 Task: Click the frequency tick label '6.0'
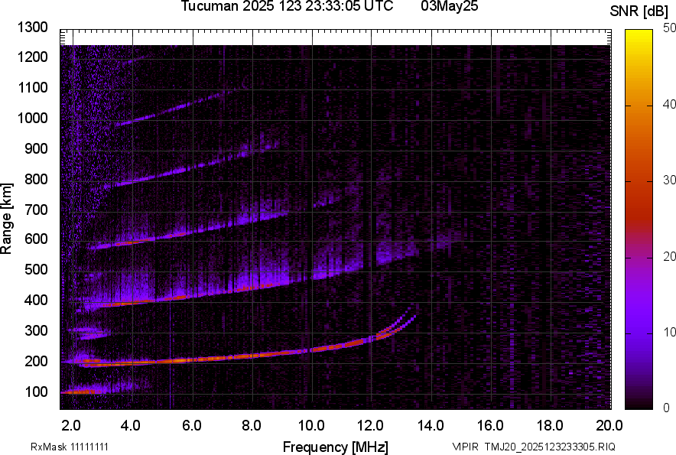tap(192, 426)
